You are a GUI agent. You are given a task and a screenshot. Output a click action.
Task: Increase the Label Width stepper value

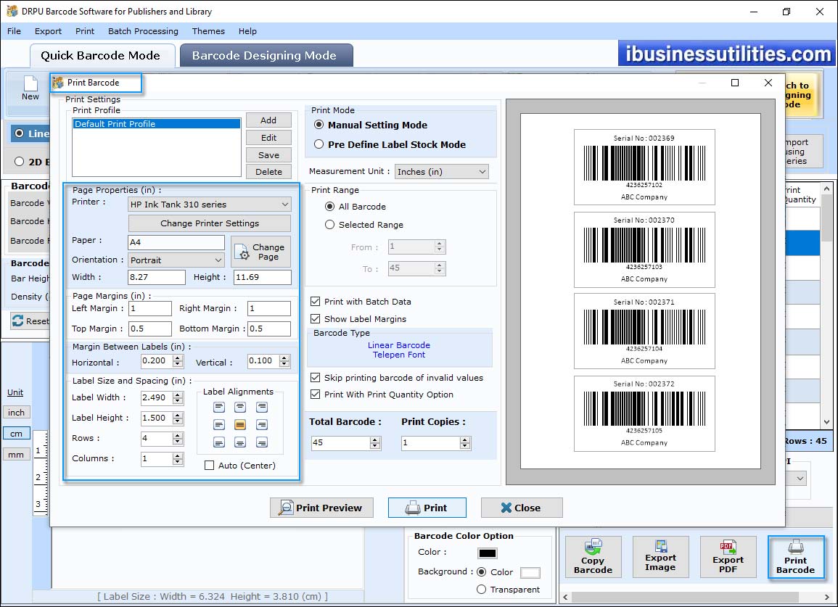coord(178,395)
